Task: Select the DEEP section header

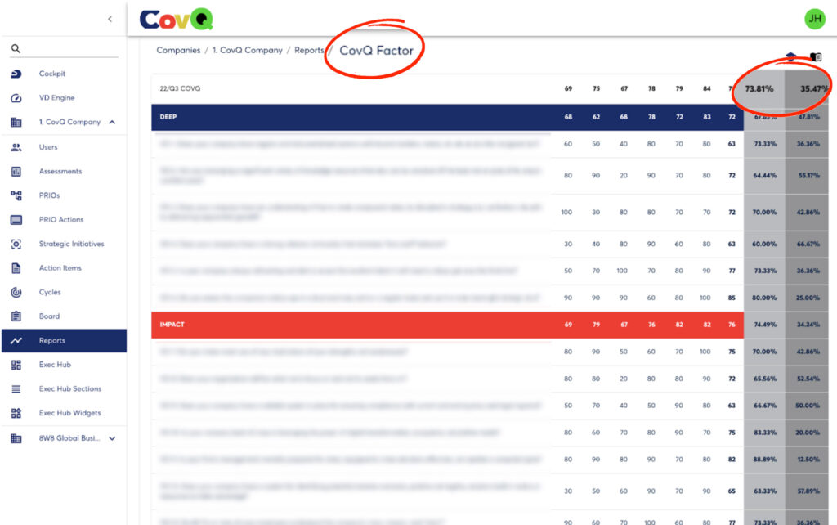Action: [x=447, y=117]
